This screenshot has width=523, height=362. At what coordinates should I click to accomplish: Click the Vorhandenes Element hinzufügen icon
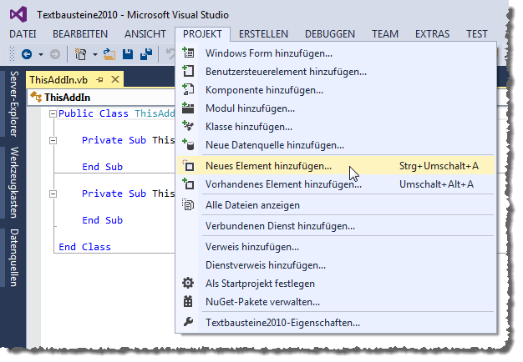coord(188,184)
